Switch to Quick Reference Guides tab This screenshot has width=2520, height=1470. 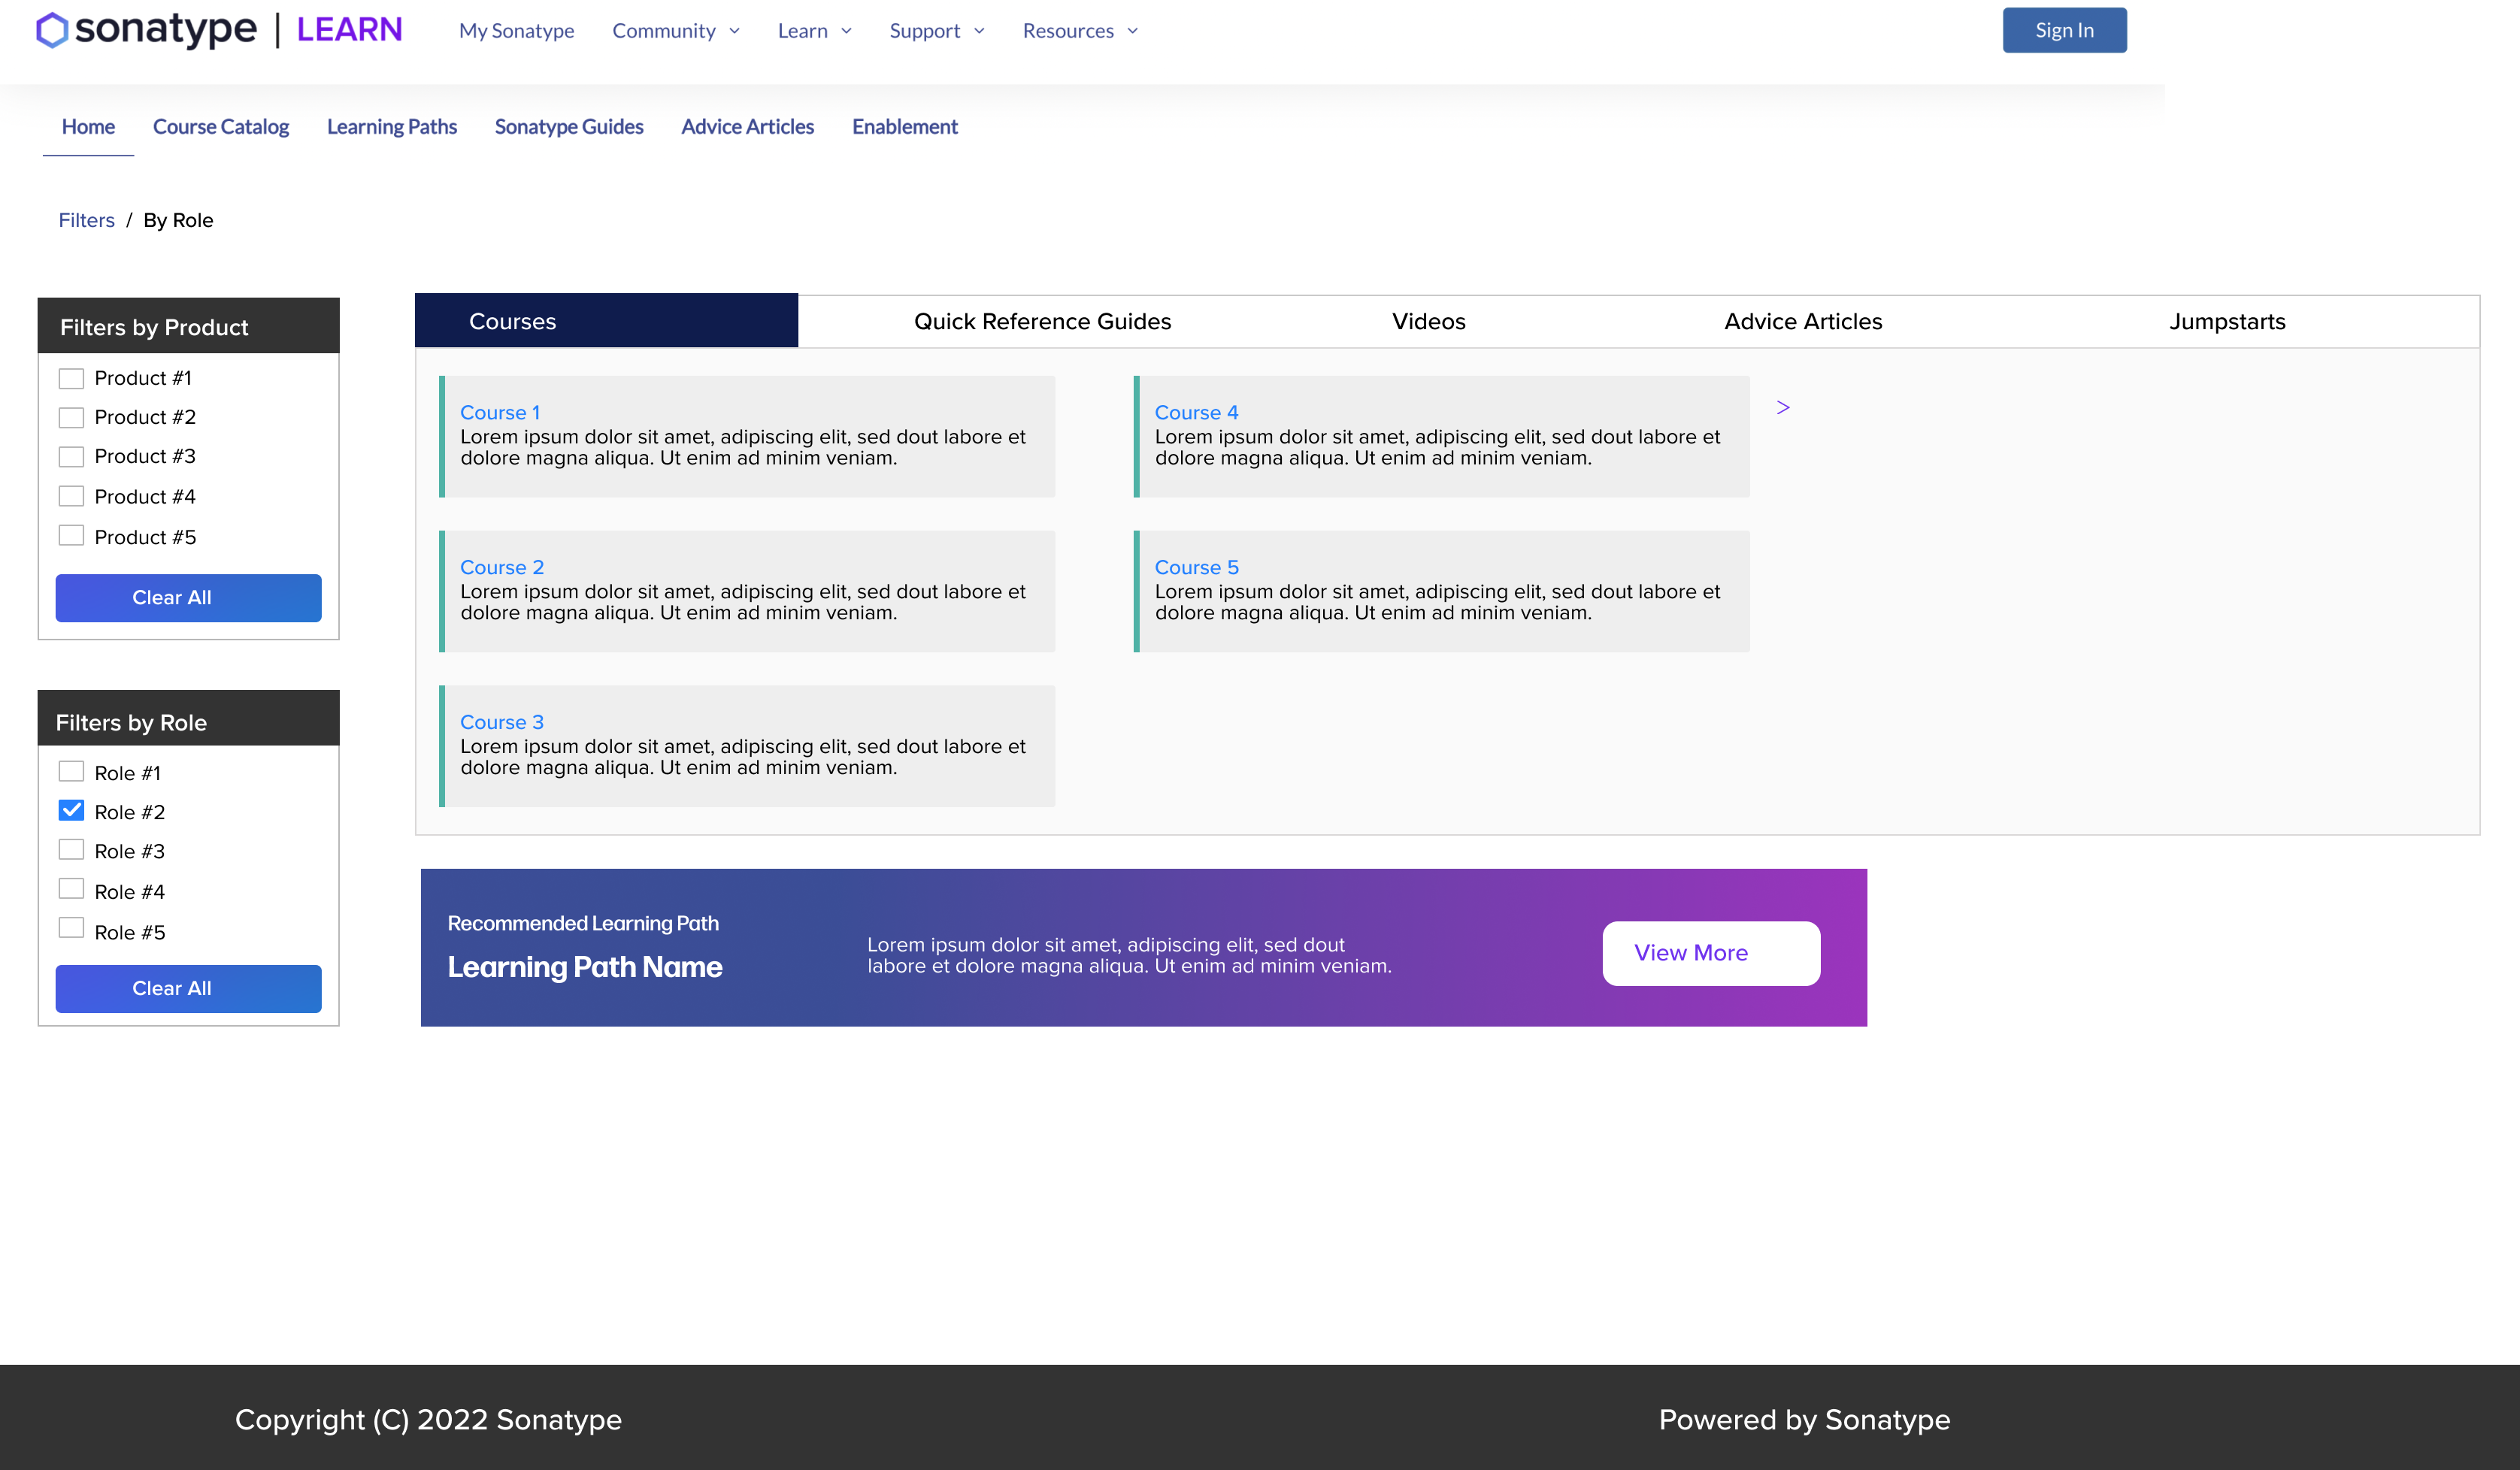click(1042, 322)
